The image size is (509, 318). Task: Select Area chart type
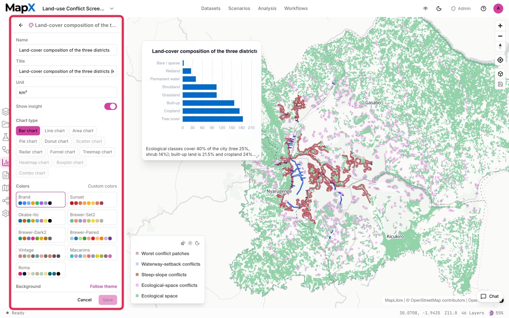pos(83,131)
